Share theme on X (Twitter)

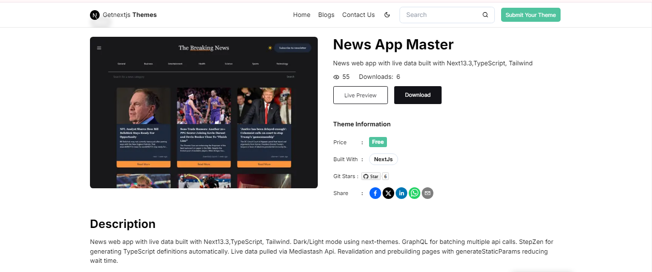(388, 193)
